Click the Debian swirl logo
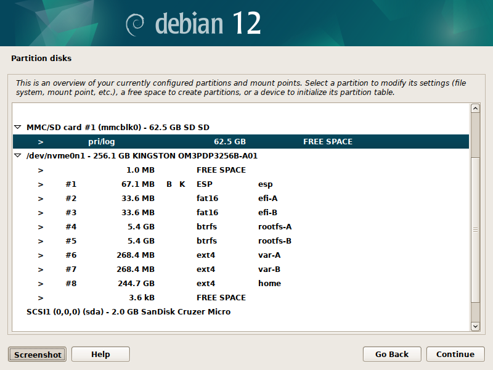This screenshot has height=370, width=493. point(135,25)
